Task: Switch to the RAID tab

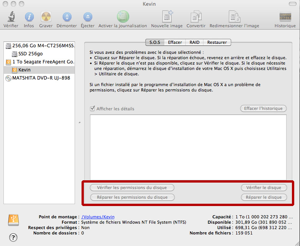Action: [195, 42]
